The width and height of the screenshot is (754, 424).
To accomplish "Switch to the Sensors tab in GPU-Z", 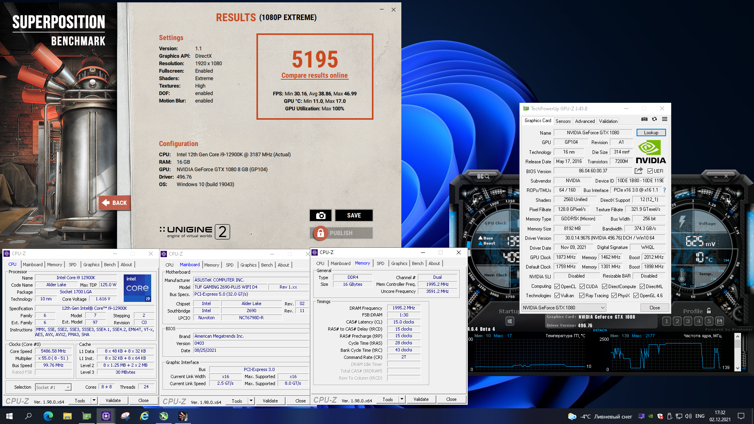I will point(563,121).
